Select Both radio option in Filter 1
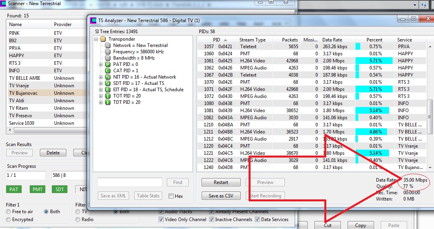 [46, 212]
